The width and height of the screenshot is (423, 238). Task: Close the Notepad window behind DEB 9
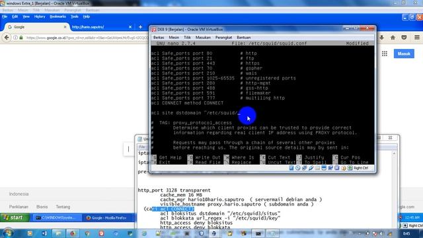pos(390,138)
